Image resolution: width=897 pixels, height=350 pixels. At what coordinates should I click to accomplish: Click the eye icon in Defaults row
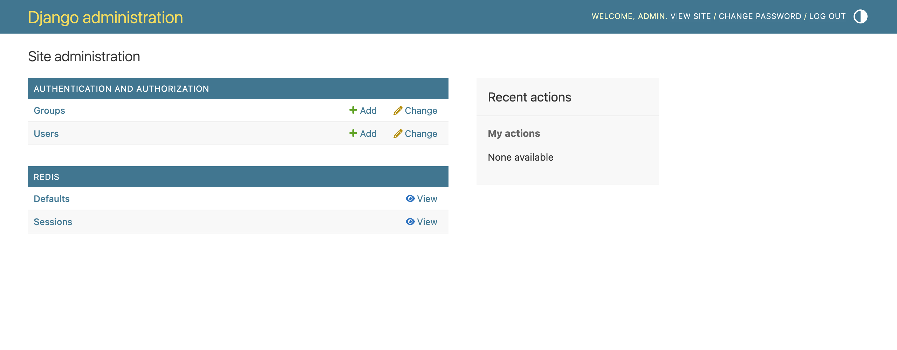[410, 198]
